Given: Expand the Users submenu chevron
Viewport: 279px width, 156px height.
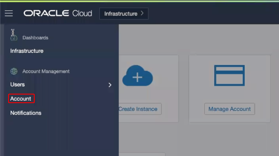Looking at the screenshot, I should (110, 85).
